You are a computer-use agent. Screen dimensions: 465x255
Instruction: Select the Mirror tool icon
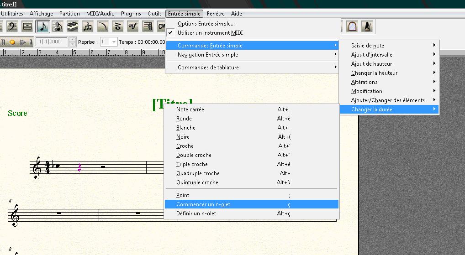[352, 26]
